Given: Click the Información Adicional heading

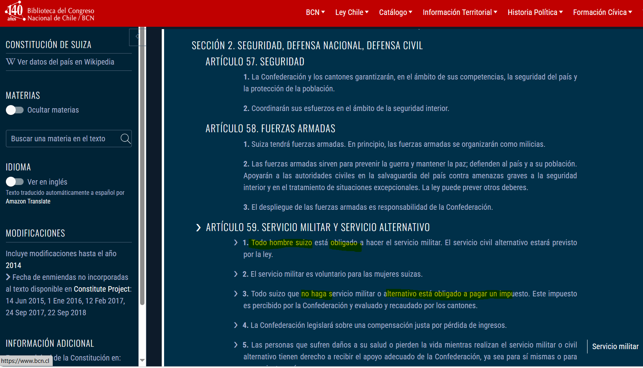Looking at the screenshot, I should click(x=50, y=344).
